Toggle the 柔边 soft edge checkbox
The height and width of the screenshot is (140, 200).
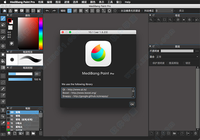click(x=178, y=11)
